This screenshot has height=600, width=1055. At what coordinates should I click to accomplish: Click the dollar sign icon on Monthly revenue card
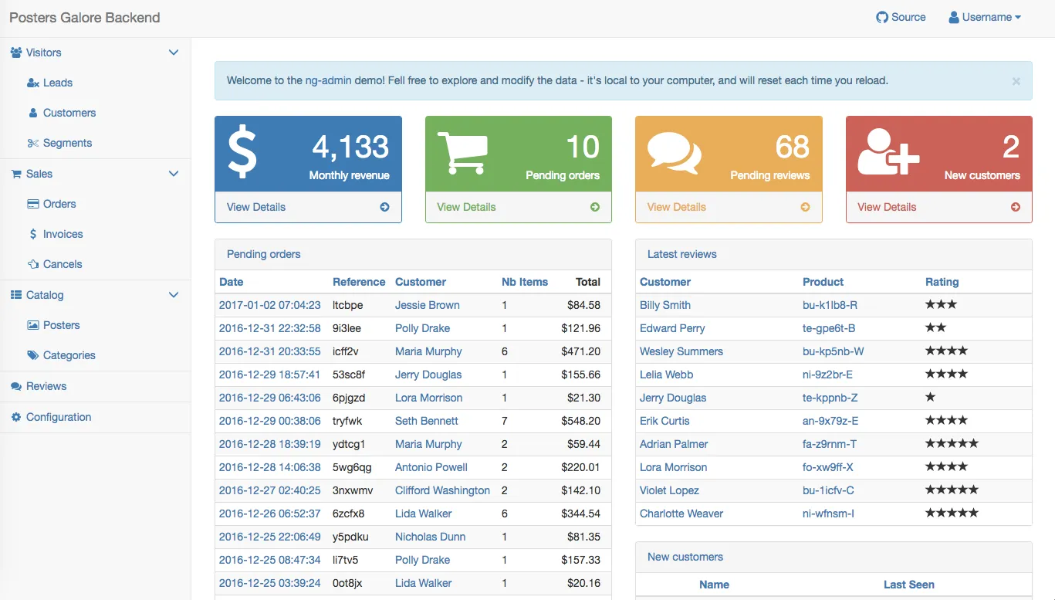tap(242, 153)
